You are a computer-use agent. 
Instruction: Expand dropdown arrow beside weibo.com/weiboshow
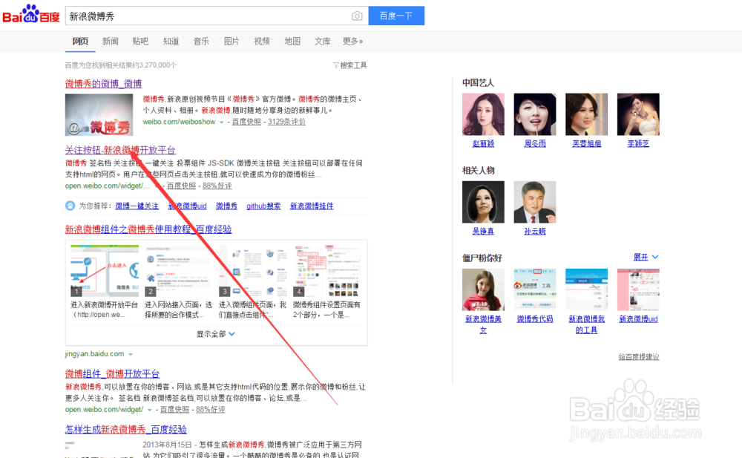click(x=221, y=122)
